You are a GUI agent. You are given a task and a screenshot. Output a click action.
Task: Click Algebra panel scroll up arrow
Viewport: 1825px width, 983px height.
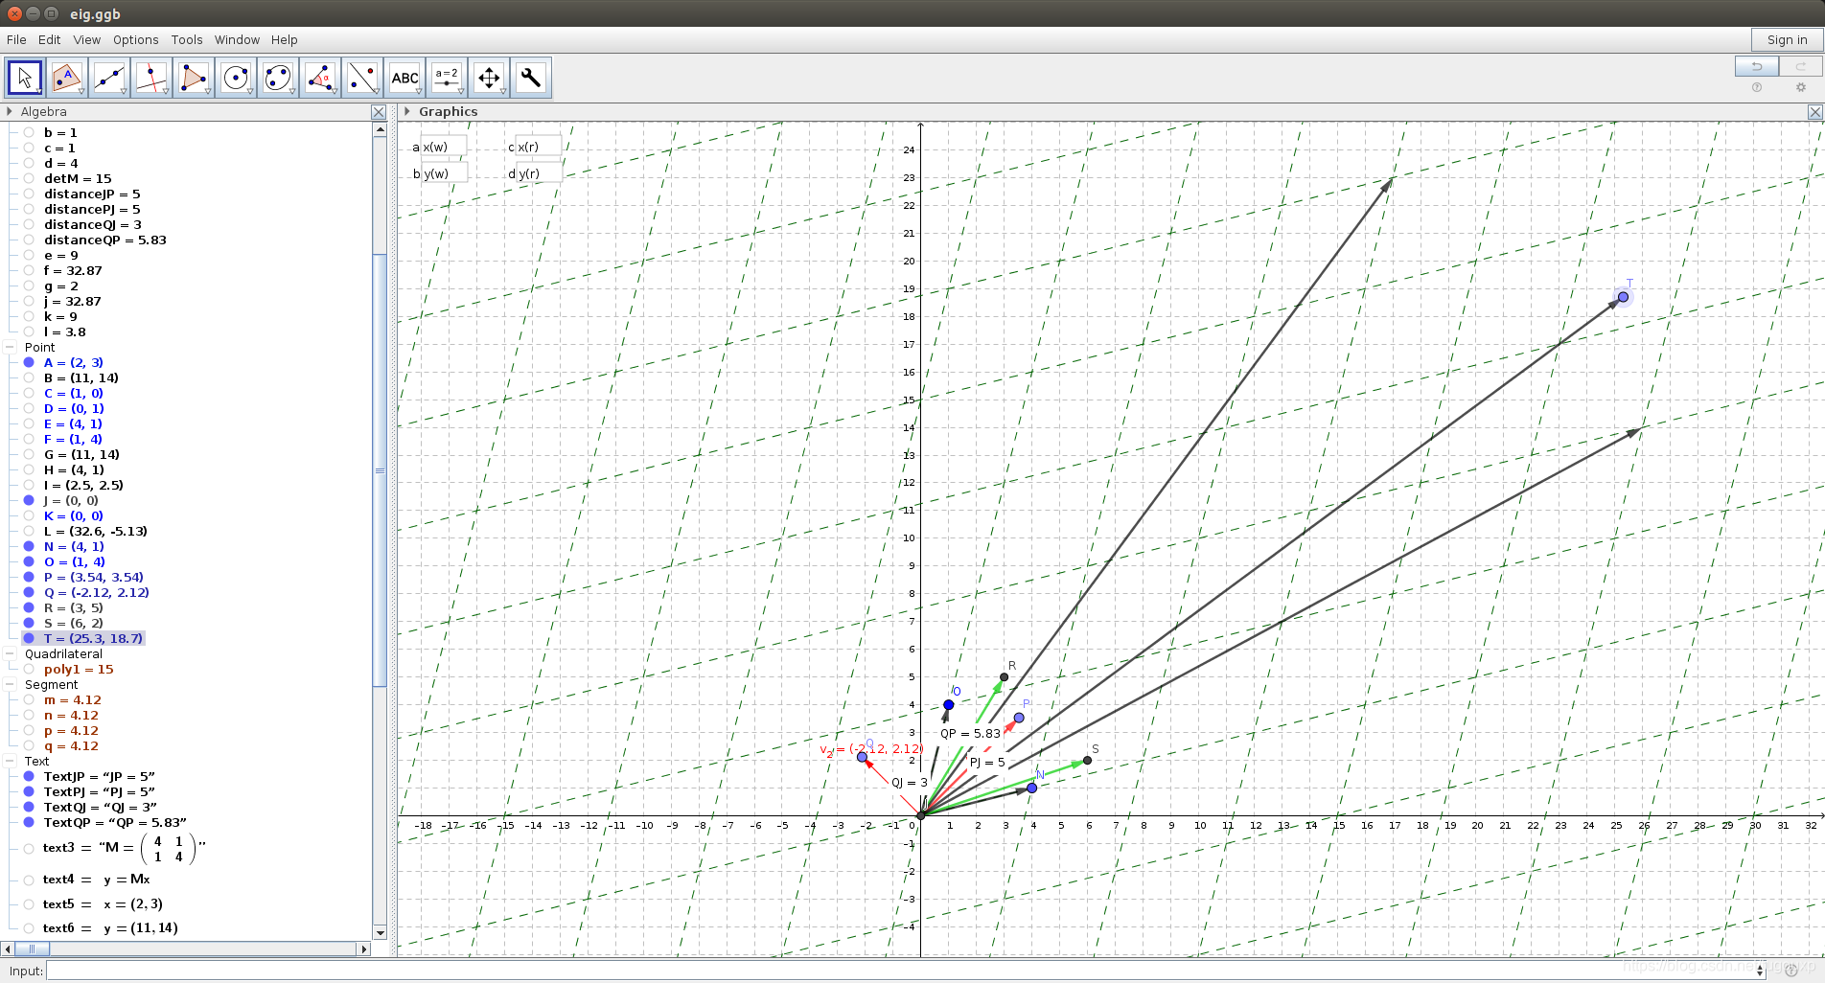pyautogui.click(x=380, y=129)
